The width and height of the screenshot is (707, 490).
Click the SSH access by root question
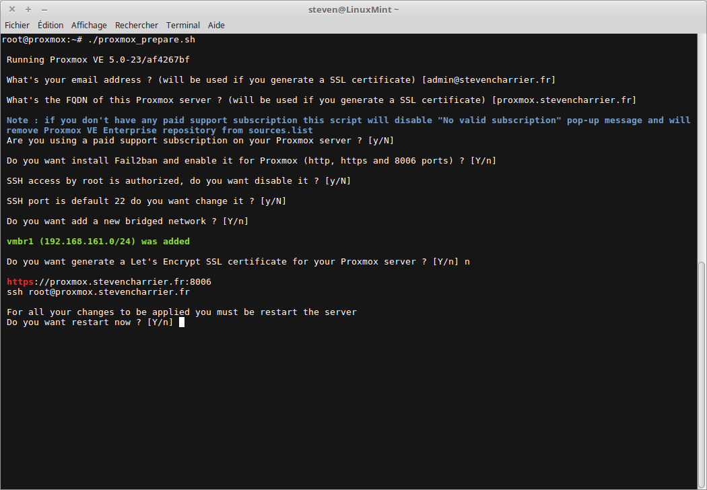(x=179, y=181)
